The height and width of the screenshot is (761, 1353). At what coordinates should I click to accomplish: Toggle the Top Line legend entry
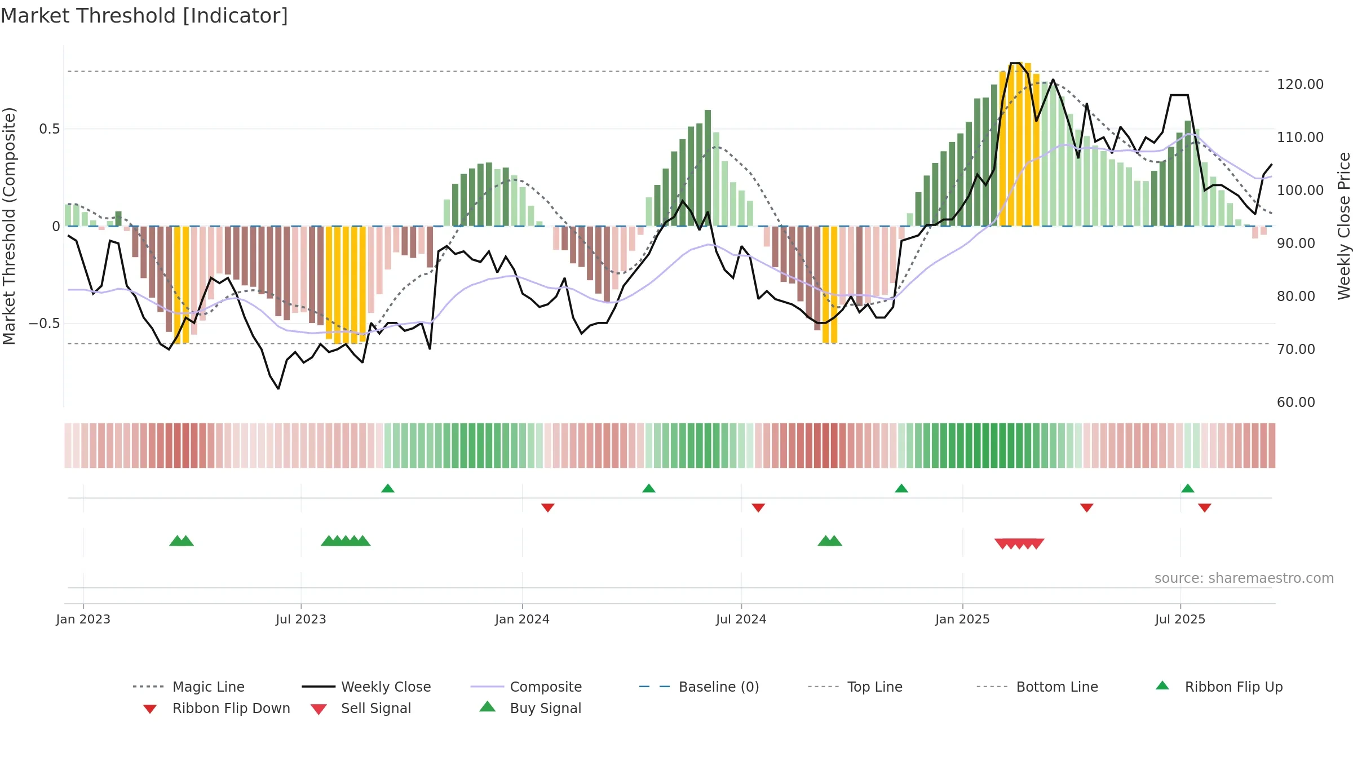[855, 687]
